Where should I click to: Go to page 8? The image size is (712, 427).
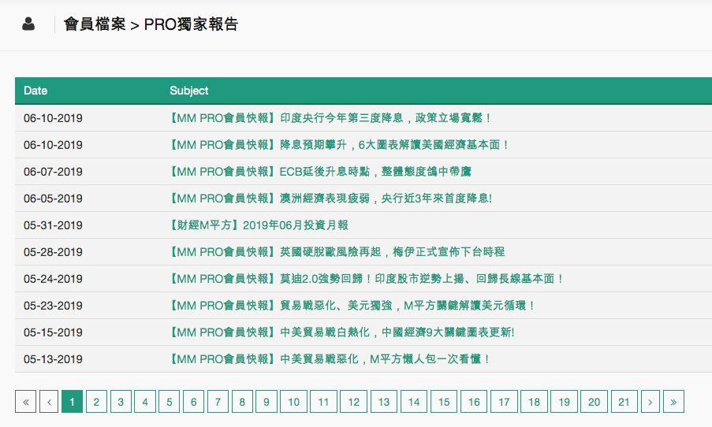[242, 402]
